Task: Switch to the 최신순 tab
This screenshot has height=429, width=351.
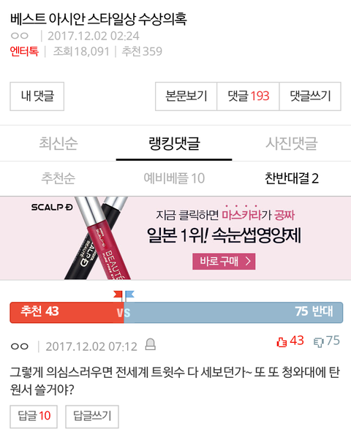Action: [58, 143]
